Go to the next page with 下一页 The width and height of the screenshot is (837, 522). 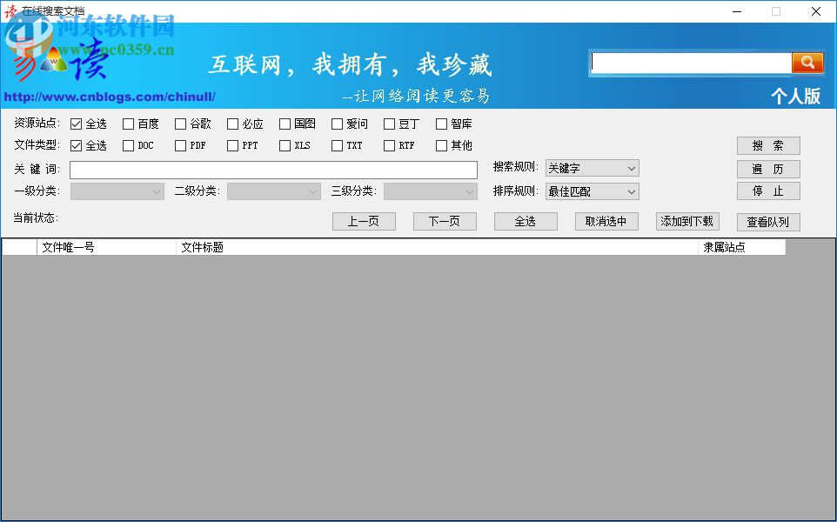[445, 221]
